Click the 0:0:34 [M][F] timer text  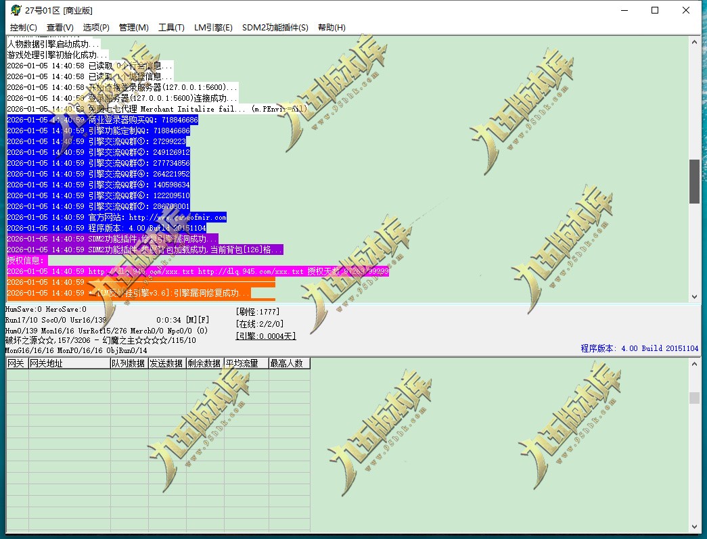pyautogui.click(x=183, y=320)
